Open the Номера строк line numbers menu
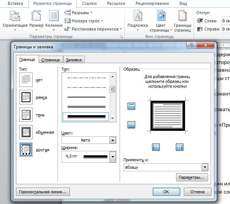The image size is (230, 204). tap(84, 21)
